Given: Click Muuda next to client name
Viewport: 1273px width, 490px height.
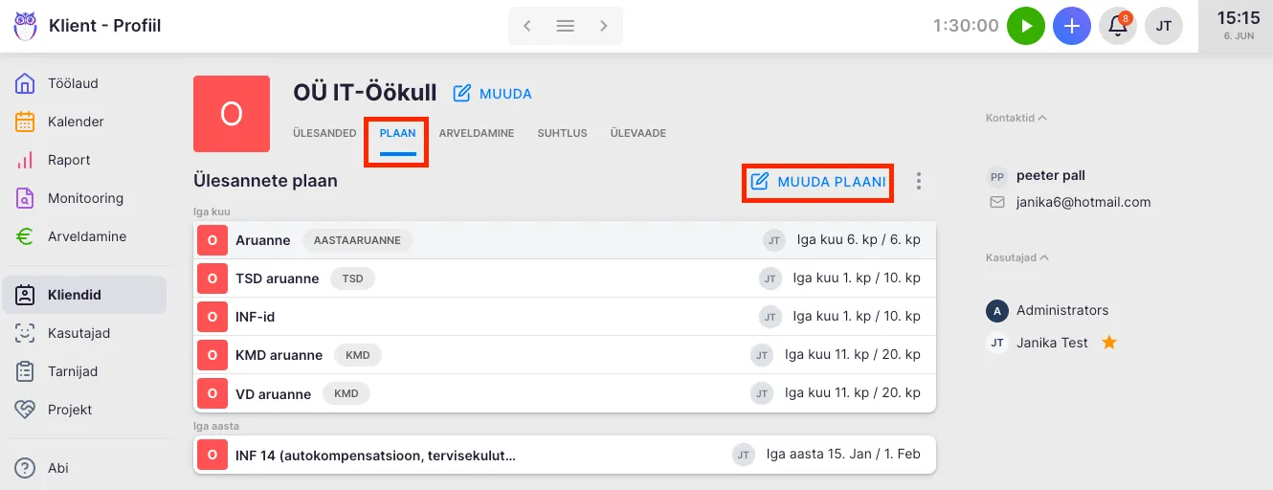Looking at the screenshot, I should [x=492, y=94].
